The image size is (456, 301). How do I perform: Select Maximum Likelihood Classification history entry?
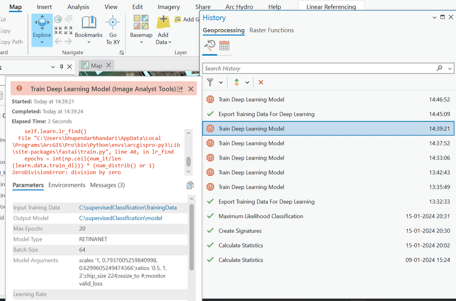click(x=328, y=216)
